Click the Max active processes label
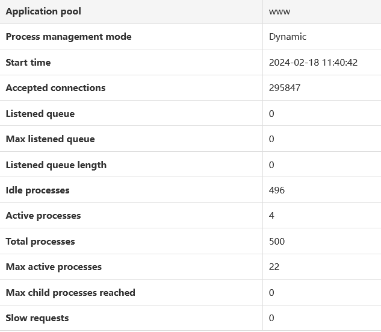Viewport: 381px width, 332px height. click(54, 267)
